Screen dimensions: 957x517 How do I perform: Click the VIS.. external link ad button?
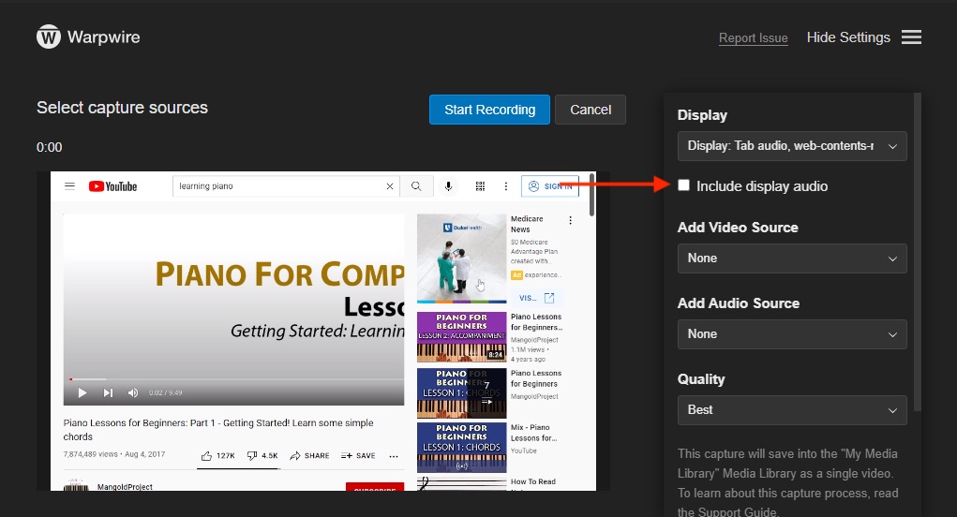[536, 298]
